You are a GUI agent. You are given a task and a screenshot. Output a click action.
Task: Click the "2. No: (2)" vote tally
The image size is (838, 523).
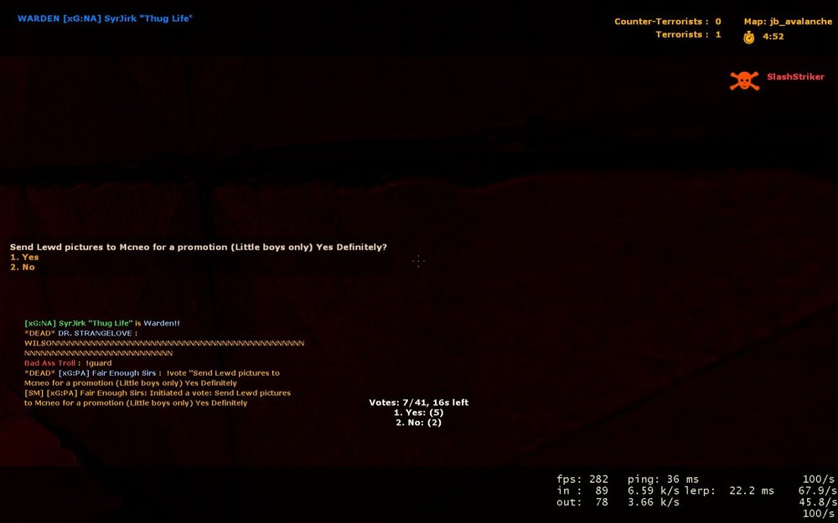[x=418, y=423]
